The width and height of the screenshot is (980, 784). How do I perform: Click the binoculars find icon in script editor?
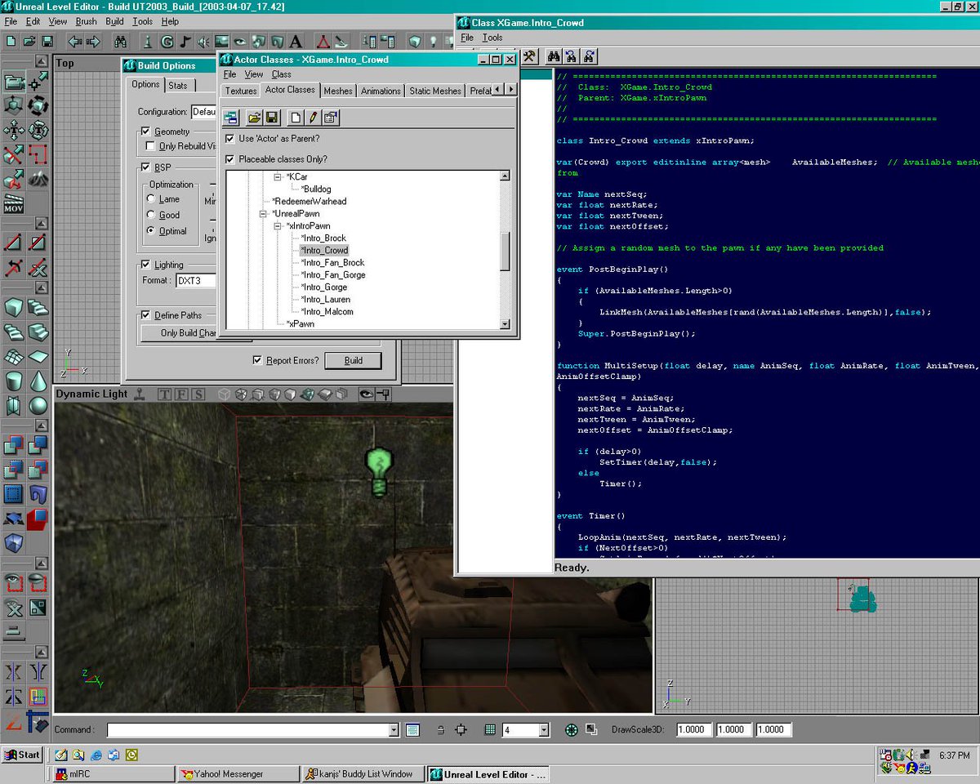click(x=554, y=56)
